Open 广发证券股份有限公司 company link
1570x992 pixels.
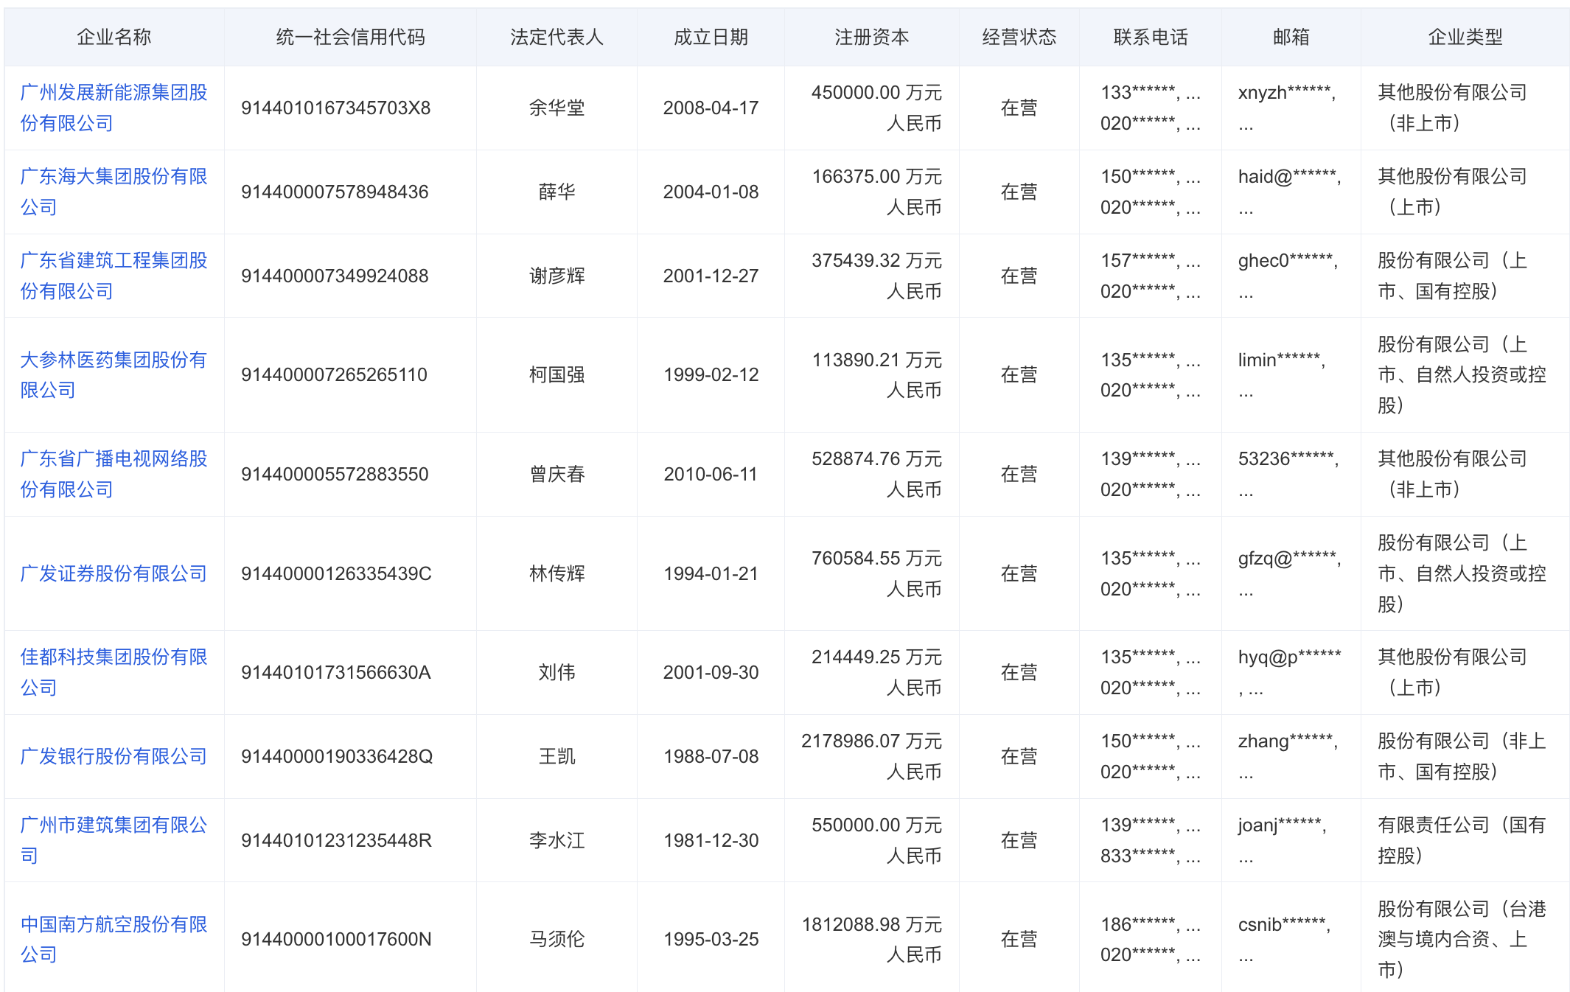[114, 573]
